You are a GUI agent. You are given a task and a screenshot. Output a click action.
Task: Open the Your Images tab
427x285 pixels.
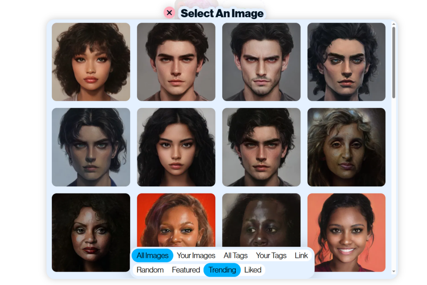click(x=196, y=255)
